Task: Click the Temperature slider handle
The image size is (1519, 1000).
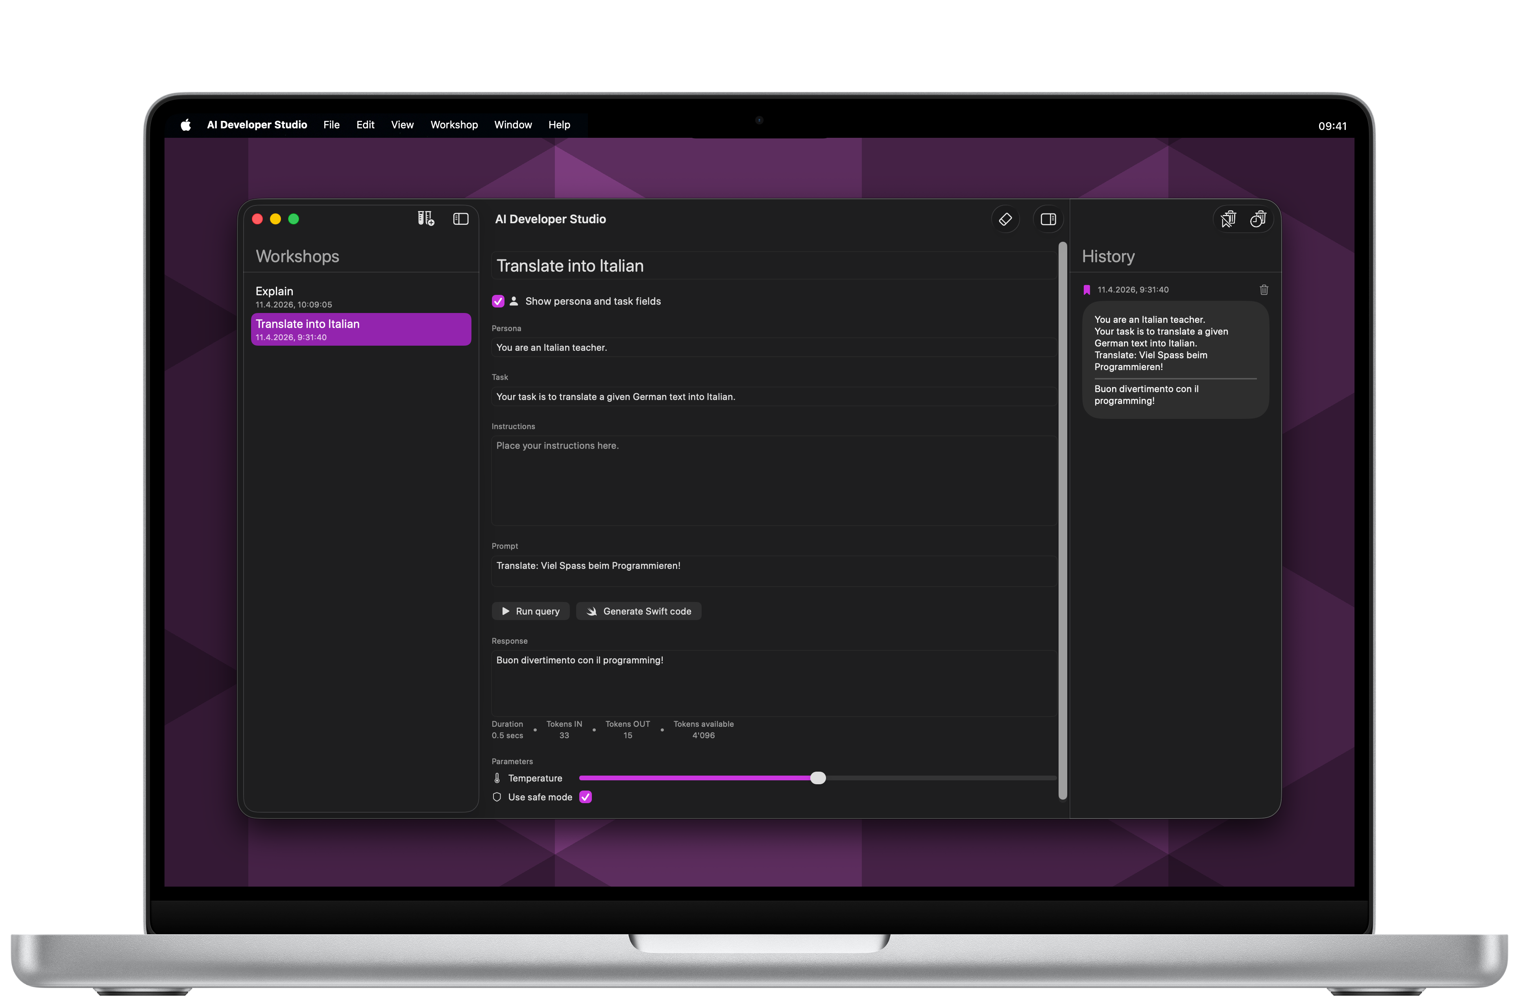Action: 818,778
